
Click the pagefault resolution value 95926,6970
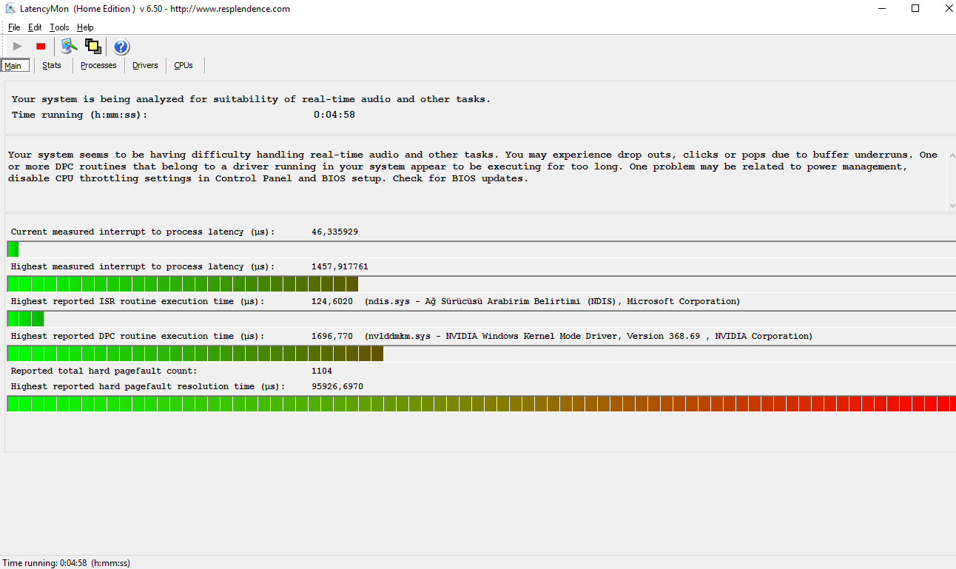[337, 386]
